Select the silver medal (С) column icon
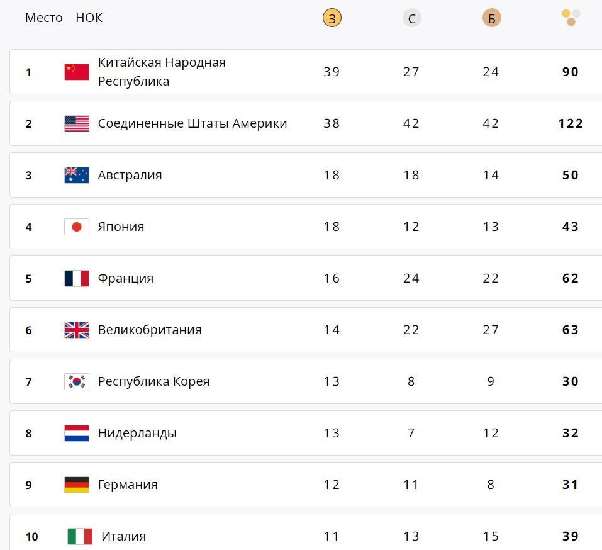Viewport: 602px width, 550px height. click(x=411, y=18)
